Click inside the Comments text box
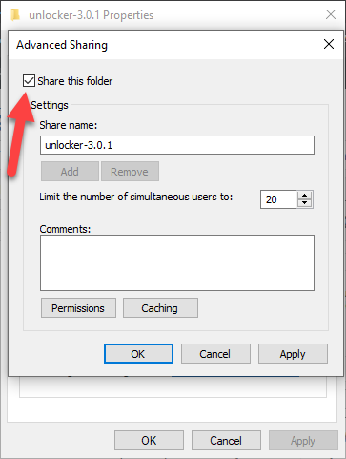The image size is (346, 459). point(177,262)
